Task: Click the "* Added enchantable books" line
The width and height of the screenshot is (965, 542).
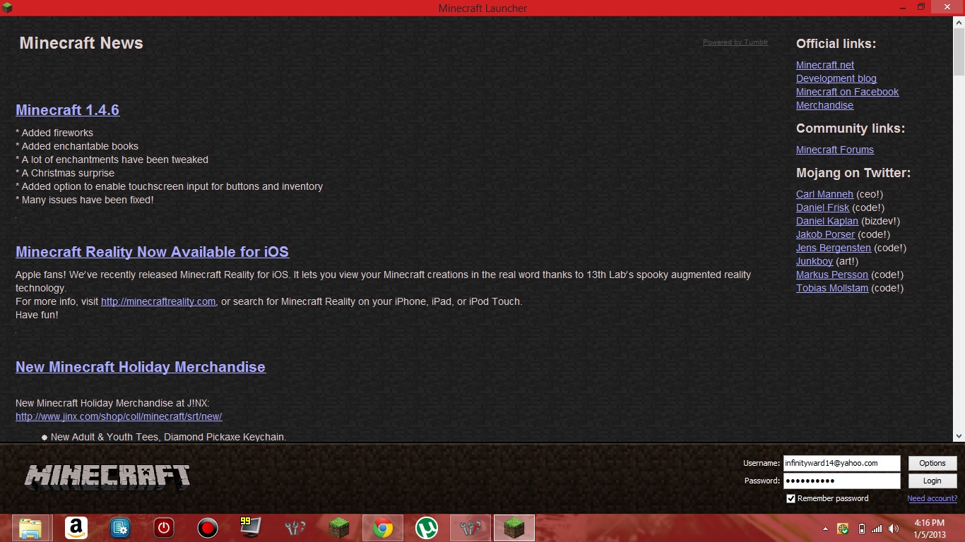Action: [77, 146]
